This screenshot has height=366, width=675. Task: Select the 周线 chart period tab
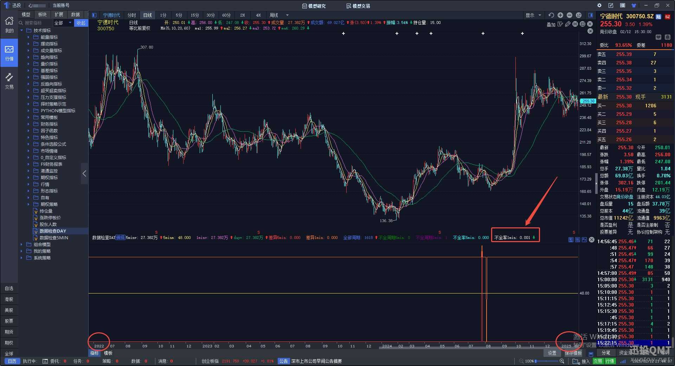pyautogui.click(x=274, y=15)
